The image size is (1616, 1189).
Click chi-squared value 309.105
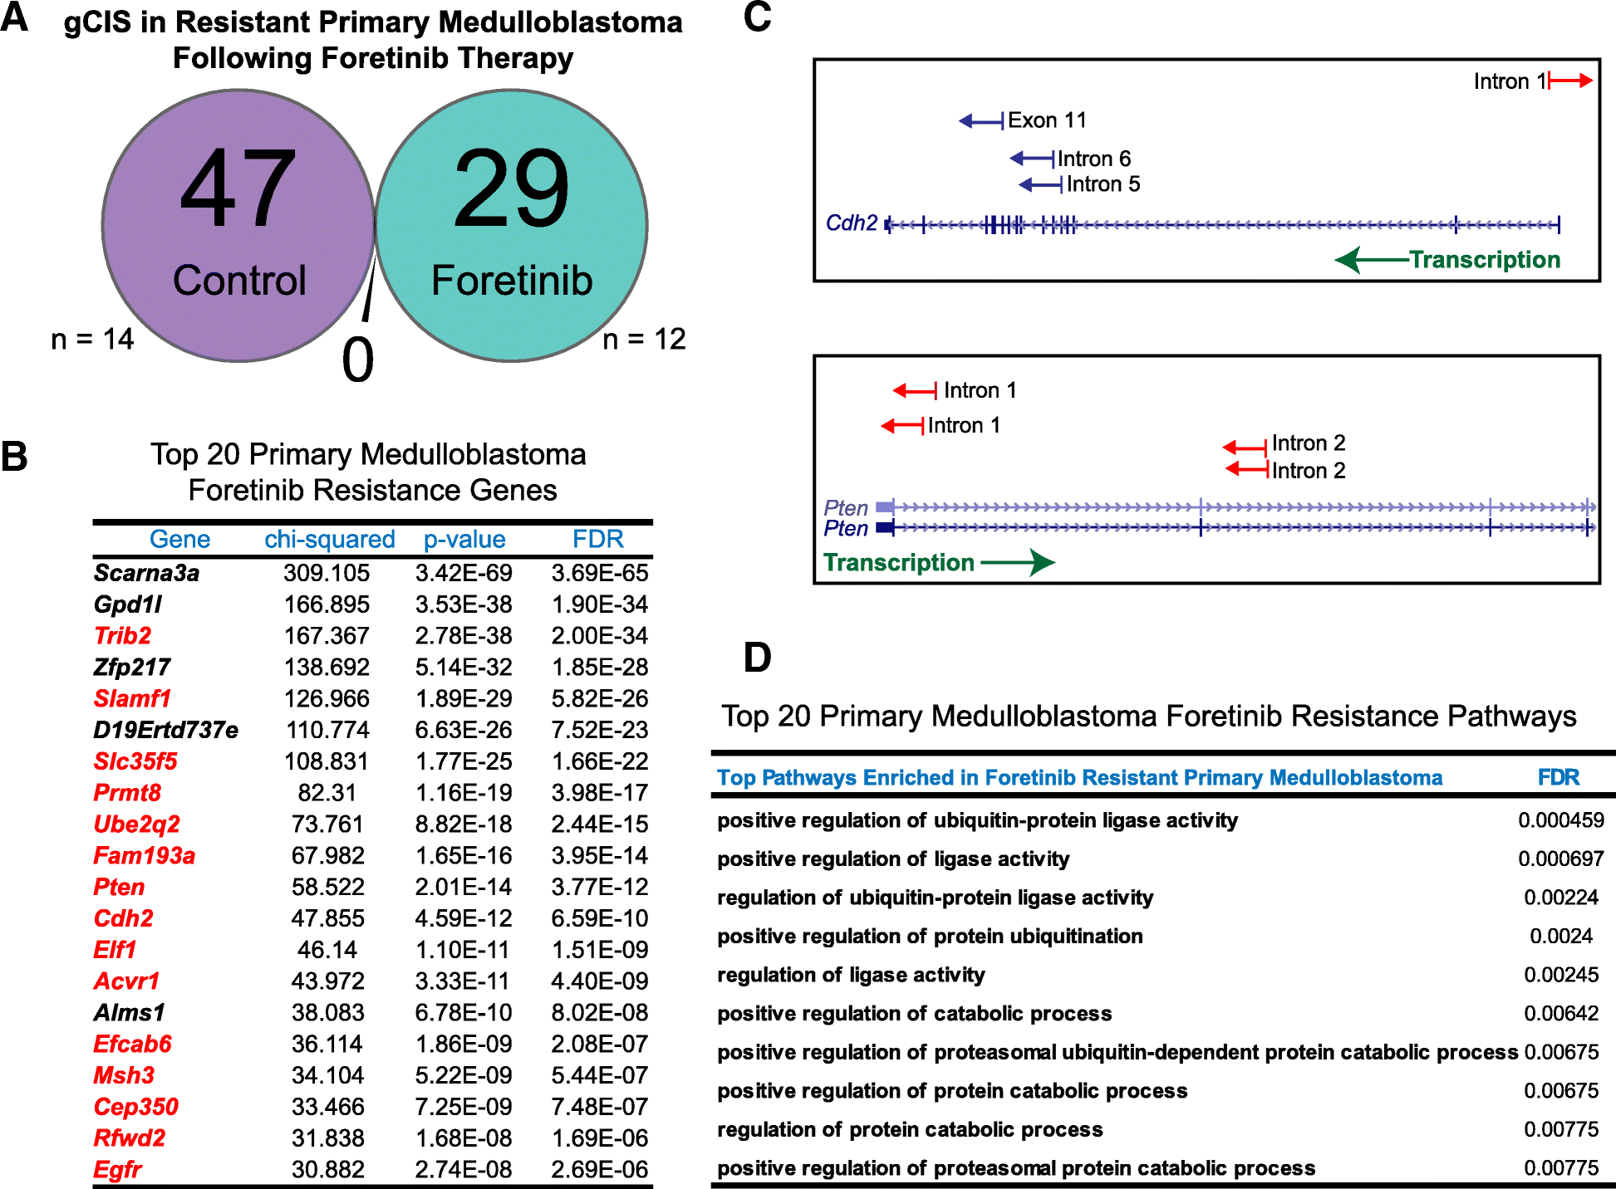(x=327, y=573)
